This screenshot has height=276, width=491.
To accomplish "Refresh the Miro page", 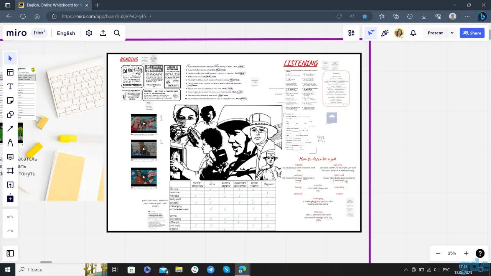I will point(23,16).
